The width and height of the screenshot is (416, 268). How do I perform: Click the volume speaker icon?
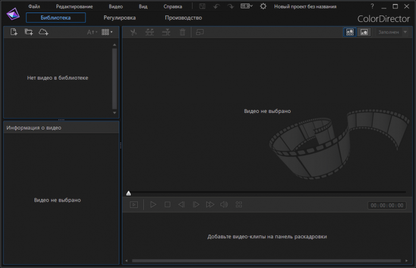[x=224, y=204]
